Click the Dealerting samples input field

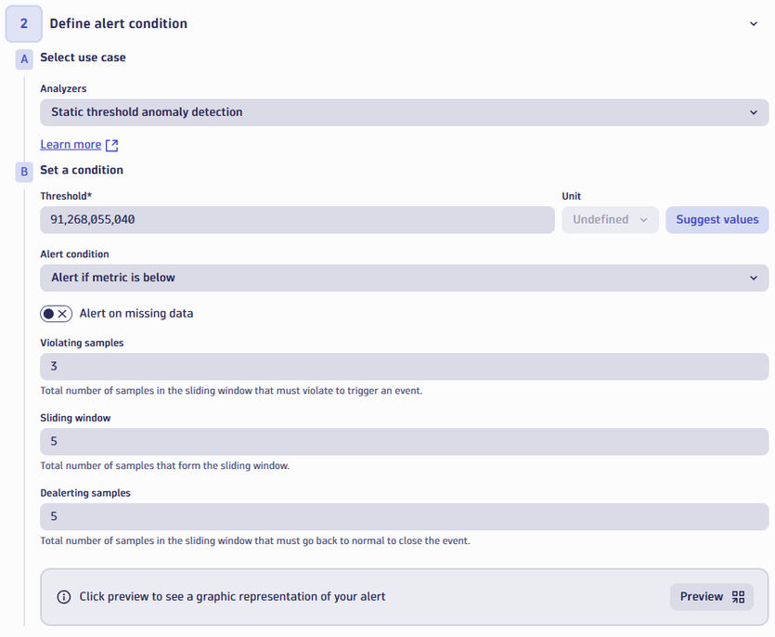(x=404, y=517)
